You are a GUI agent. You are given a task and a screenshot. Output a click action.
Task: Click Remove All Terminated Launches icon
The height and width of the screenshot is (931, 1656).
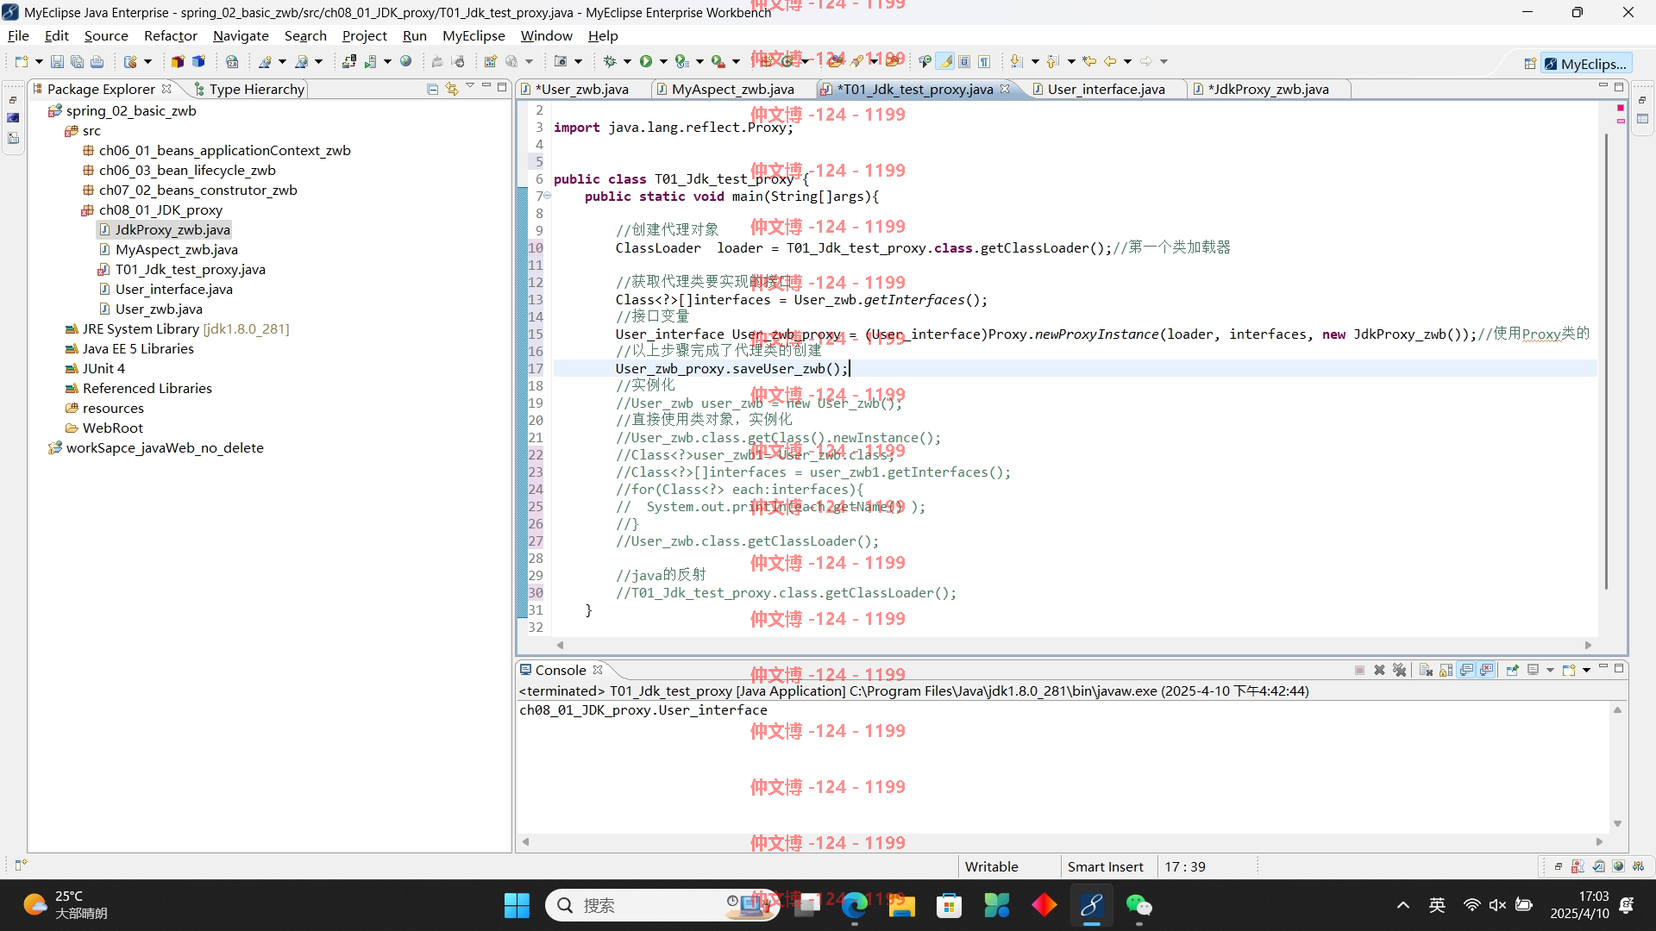(x=1399, y=670)
